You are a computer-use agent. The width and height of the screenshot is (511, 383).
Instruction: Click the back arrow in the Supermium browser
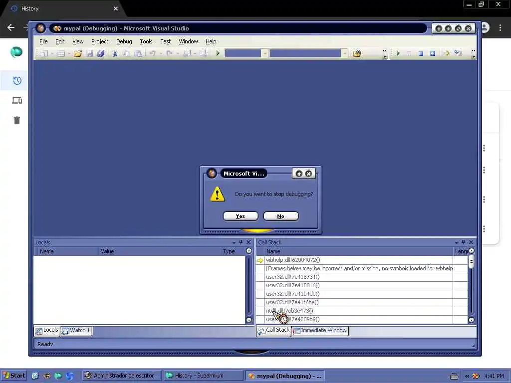[11, 28]
